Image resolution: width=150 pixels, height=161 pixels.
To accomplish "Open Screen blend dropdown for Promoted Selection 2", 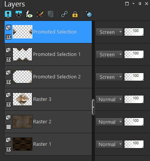I will coord(109,77).
